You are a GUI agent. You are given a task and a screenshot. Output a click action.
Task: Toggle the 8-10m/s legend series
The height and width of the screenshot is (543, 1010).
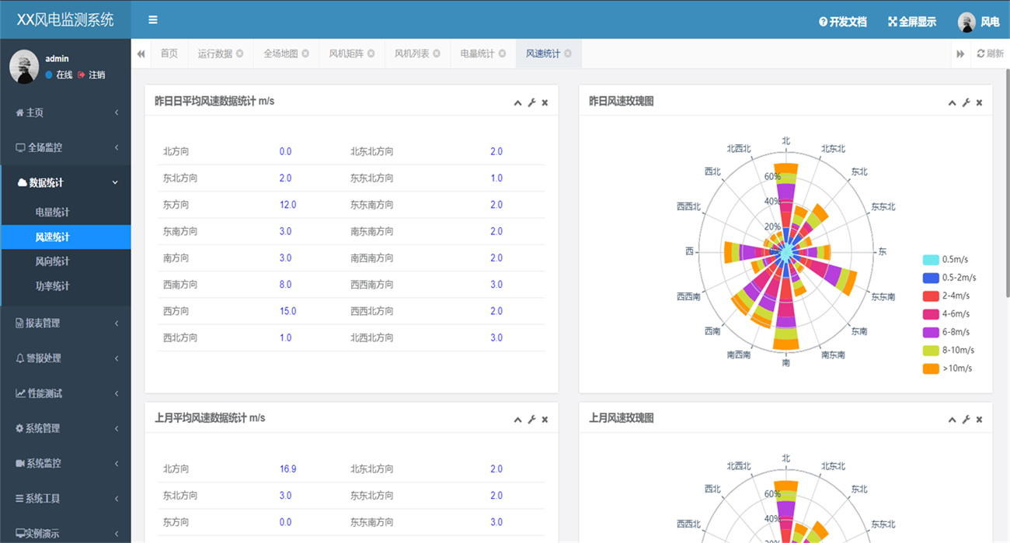coord(949,350)
